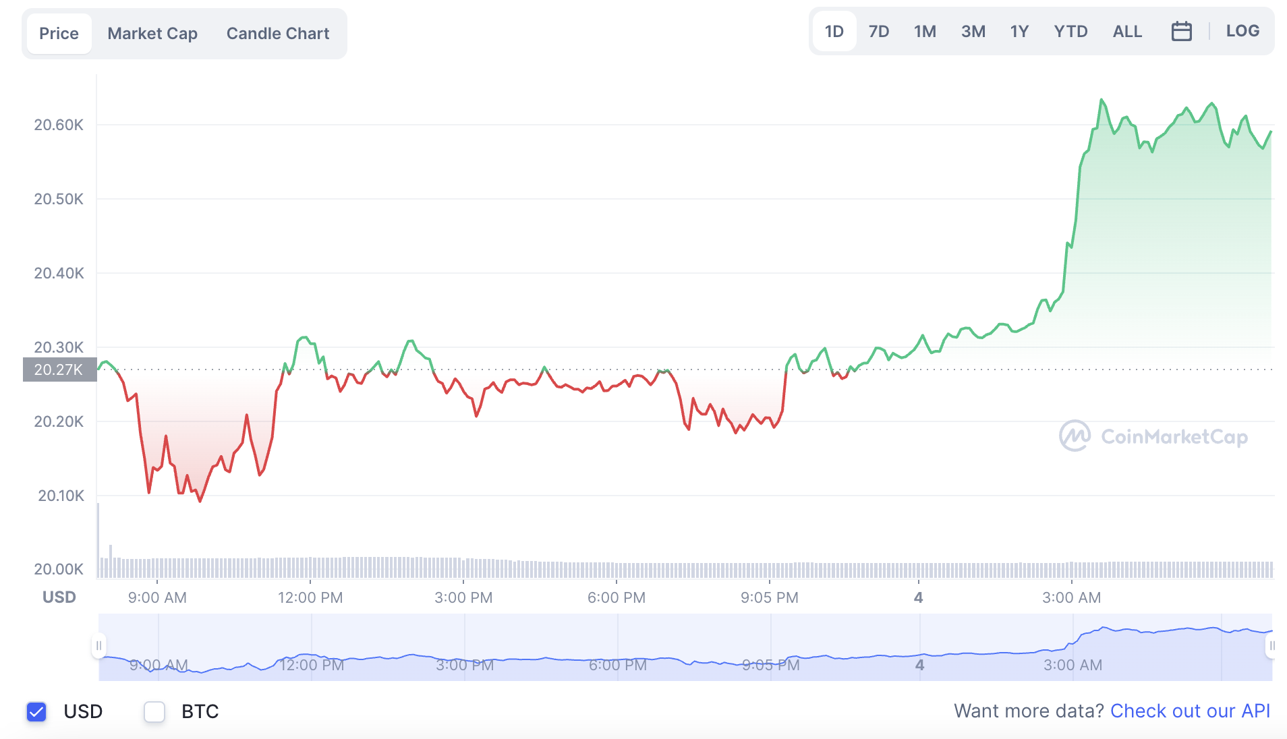This screenshot has width=1287, height=739.
Task: Click the CoinMarketCap watermark logo
Action: click(1153, 436)
